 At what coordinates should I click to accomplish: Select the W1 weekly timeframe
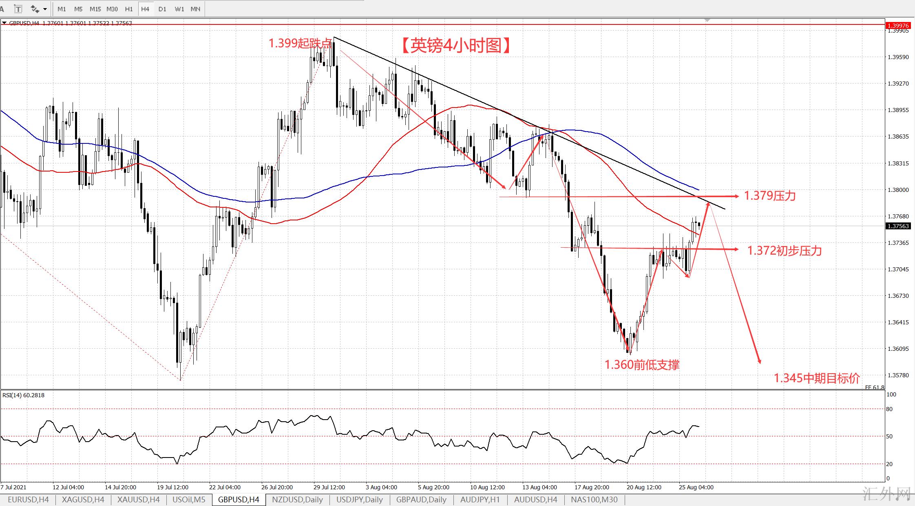179,9
